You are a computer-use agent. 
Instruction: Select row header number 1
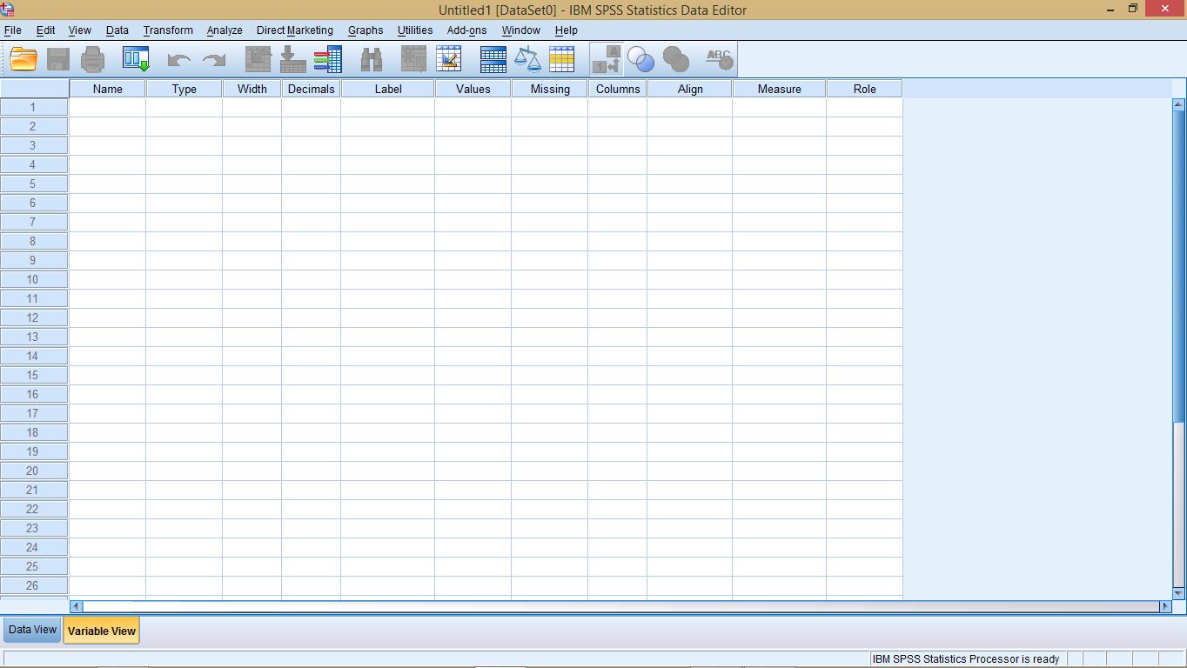click(x=33, y=107)
